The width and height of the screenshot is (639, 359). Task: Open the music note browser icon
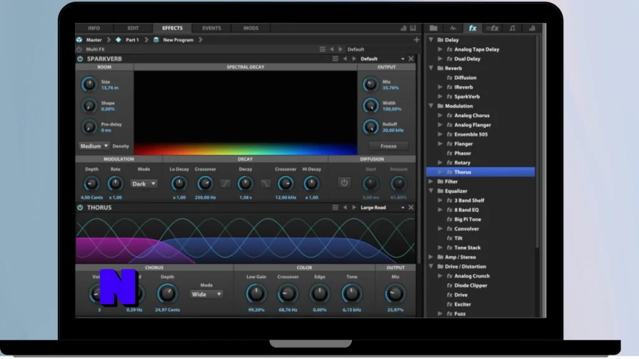[512, 28]
